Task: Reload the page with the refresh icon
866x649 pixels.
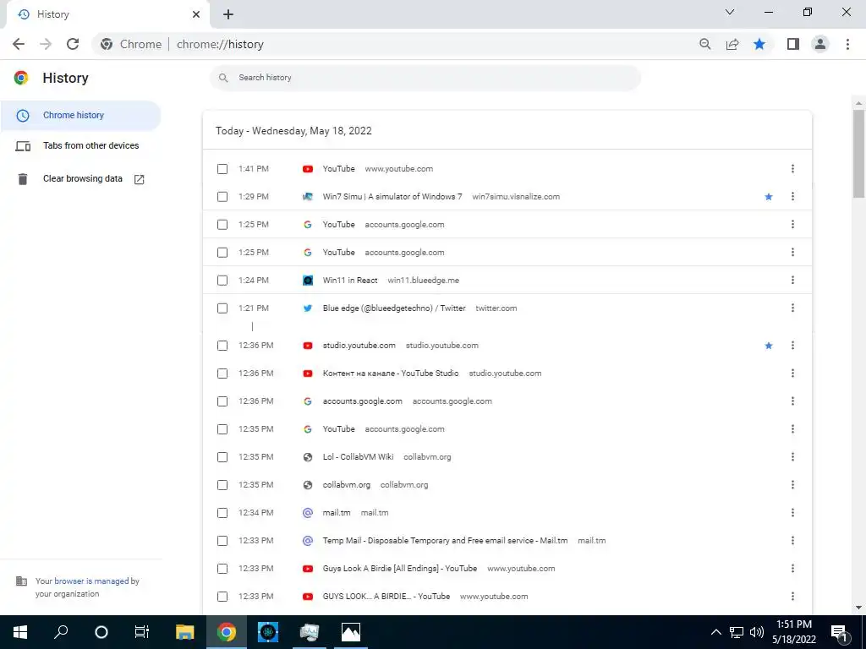Action: tap(73, 44)
